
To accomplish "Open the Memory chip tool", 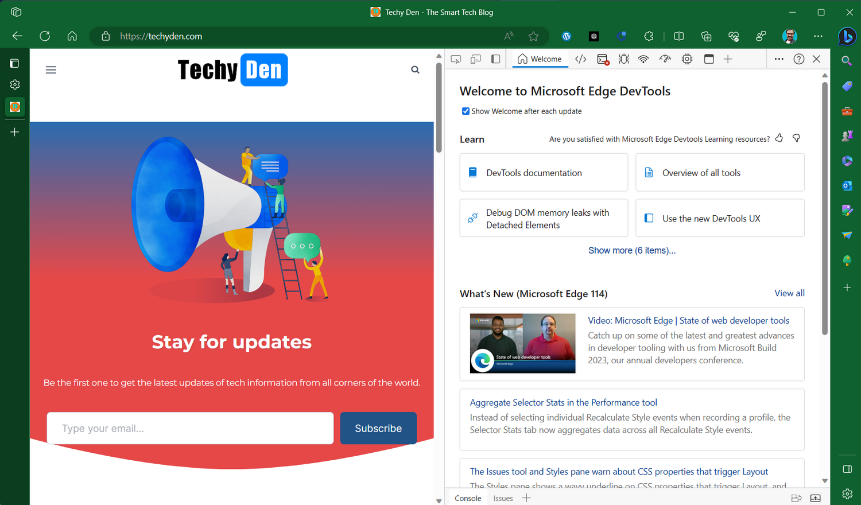I will click(687, 59).
